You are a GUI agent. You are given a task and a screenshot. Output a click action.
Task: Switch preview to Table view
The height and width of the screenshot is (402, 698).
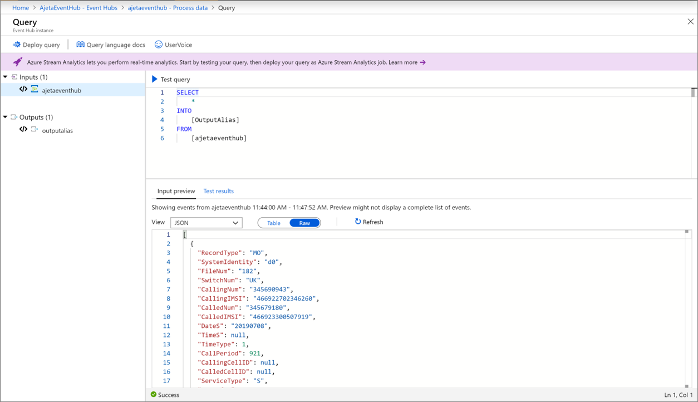click(274, 223)
